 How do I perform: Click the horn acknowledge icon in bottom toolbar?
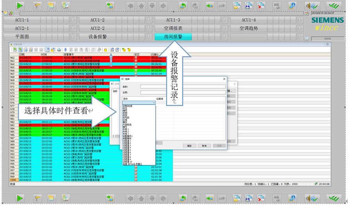point(312,198)
